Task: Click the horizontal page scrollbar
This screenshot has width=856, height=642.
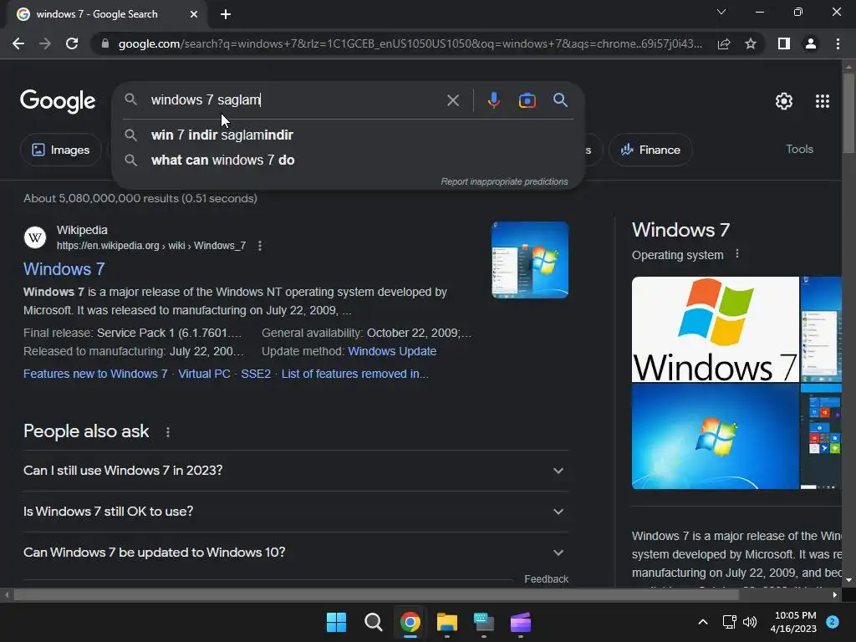Action: coord(376,594)
